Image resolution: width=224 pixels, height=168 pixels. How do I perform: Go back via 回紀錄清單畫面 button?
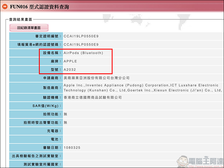pyautogui.click(x=29, y=28)
